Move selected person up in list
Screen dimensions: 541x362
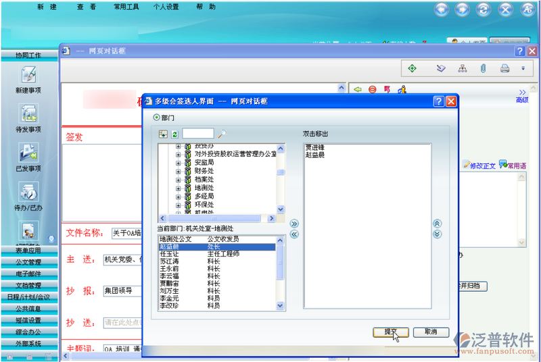pyautogui.click(x=437, y=224)
